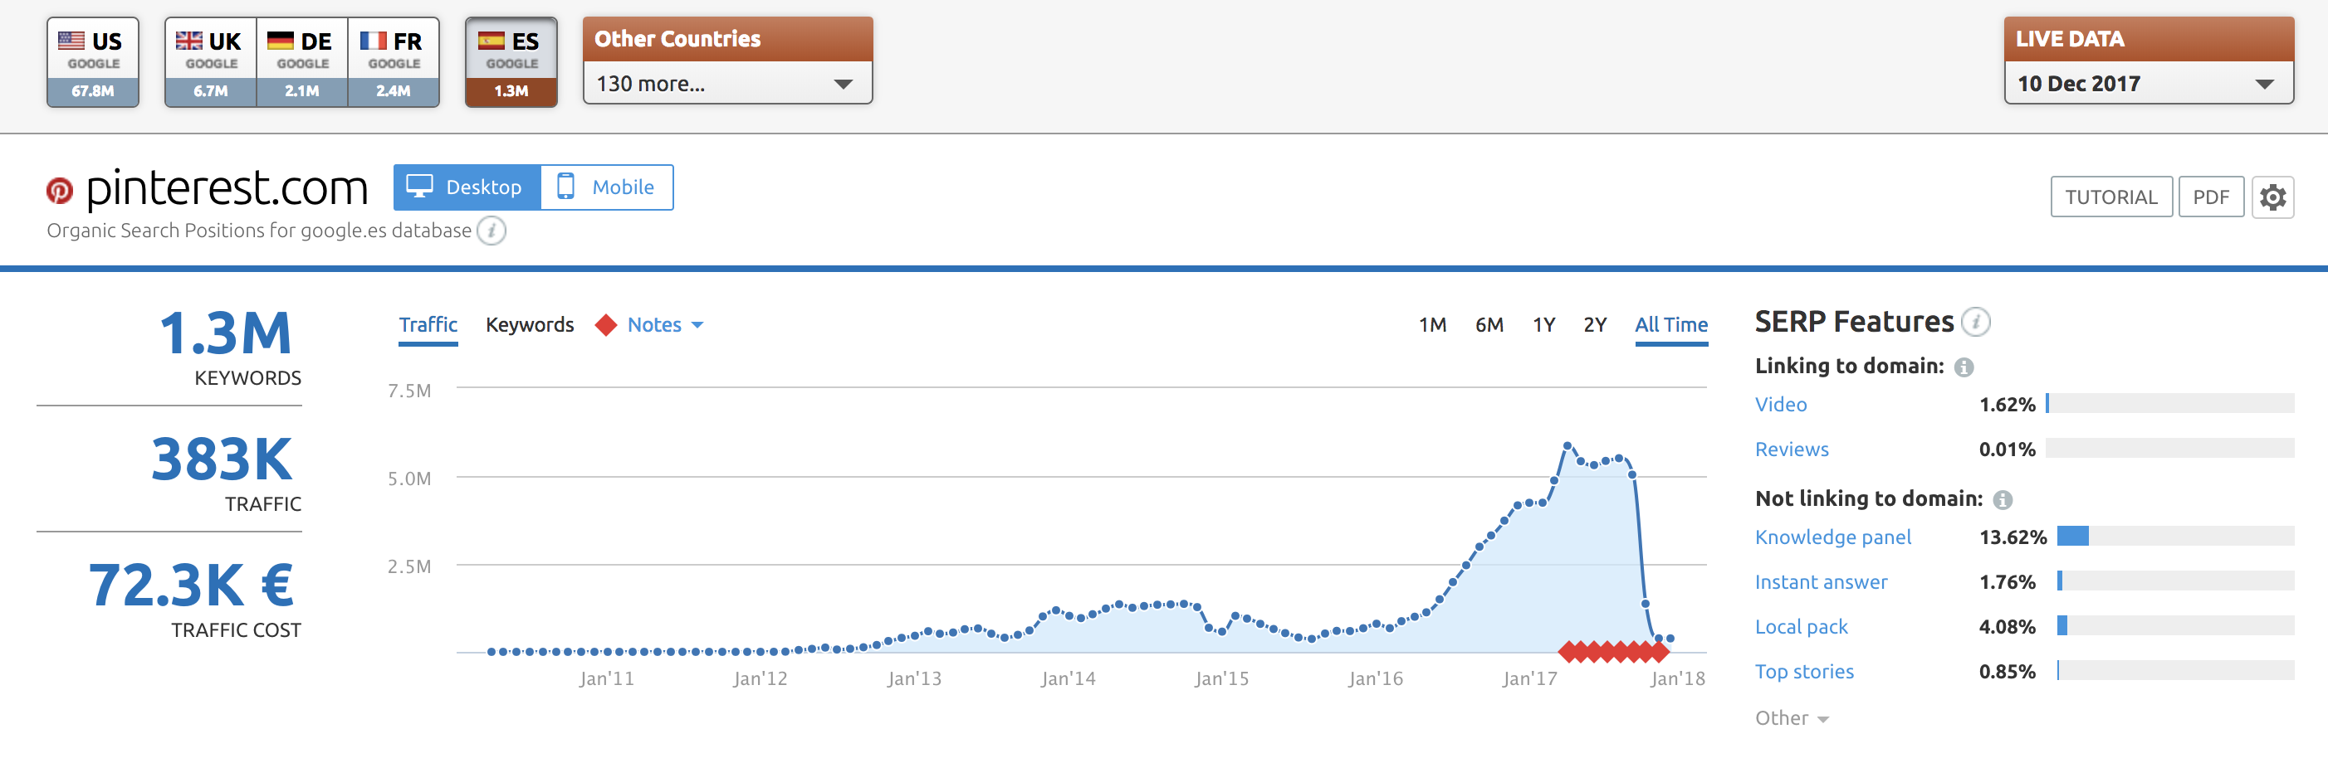Click the UK flag icon
The height and width of the screenshot is (758, 2328).
click(x=188, y=41)
